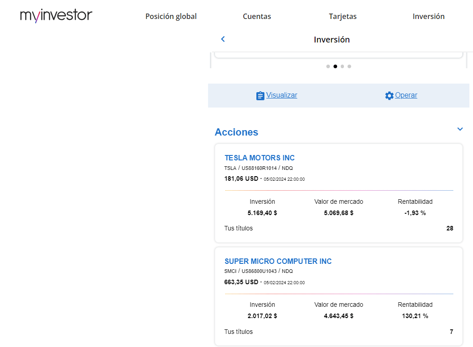
Task: Click the Visualizar link
Action: 282,95
